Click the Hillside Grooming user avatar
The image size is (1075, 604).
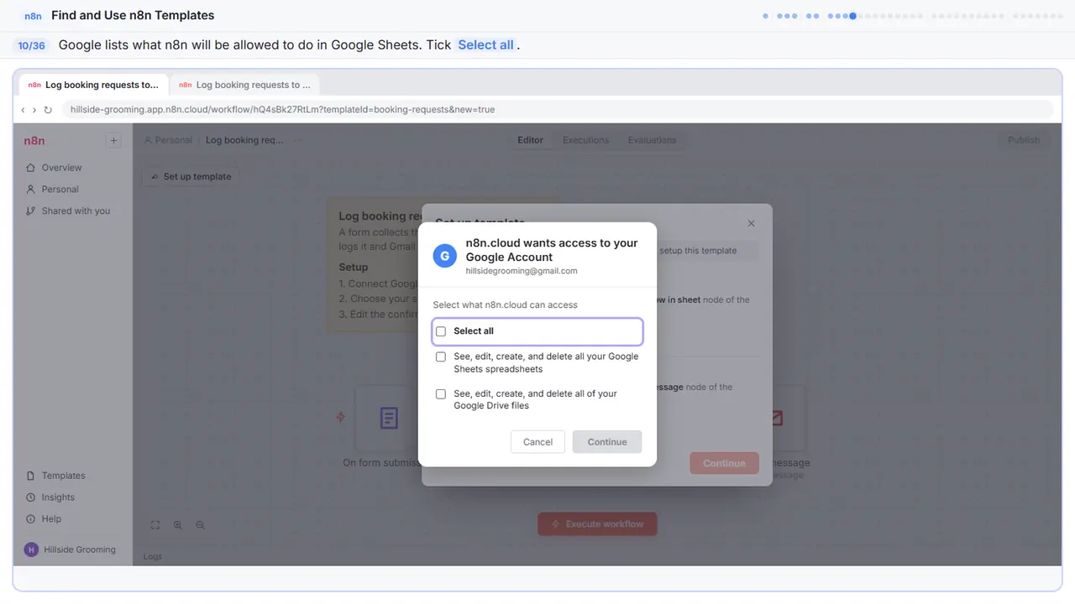pos(31,550)
